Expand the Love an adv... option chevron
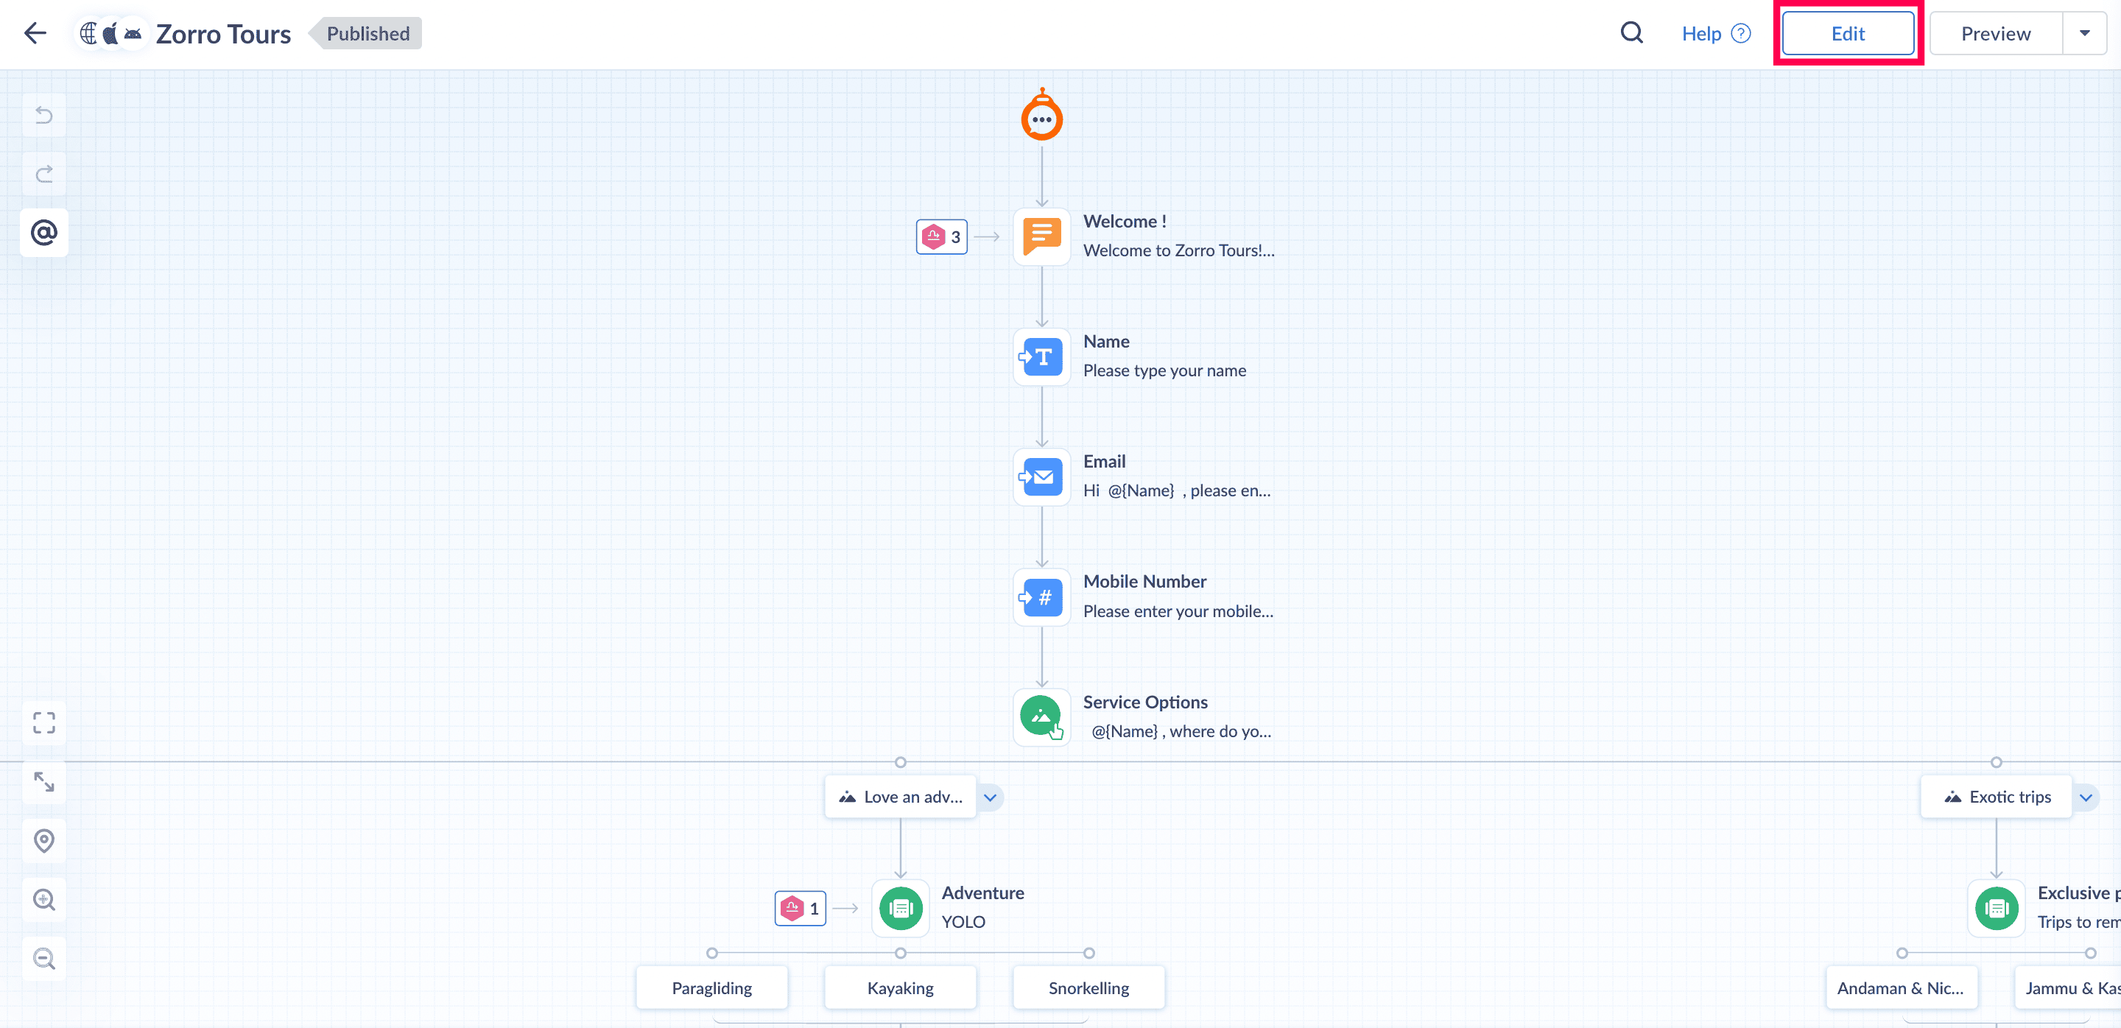Viewport: 2121px width, 1028px height. pyautogui.click(x=990, y=797)
